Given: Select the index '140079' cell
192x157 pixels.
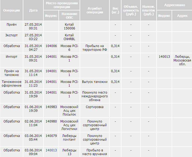Looking at the screenshot, I should point(51,139).
